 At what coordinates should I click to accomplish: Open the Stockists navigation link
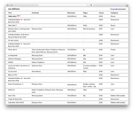[x=119, y=9]
